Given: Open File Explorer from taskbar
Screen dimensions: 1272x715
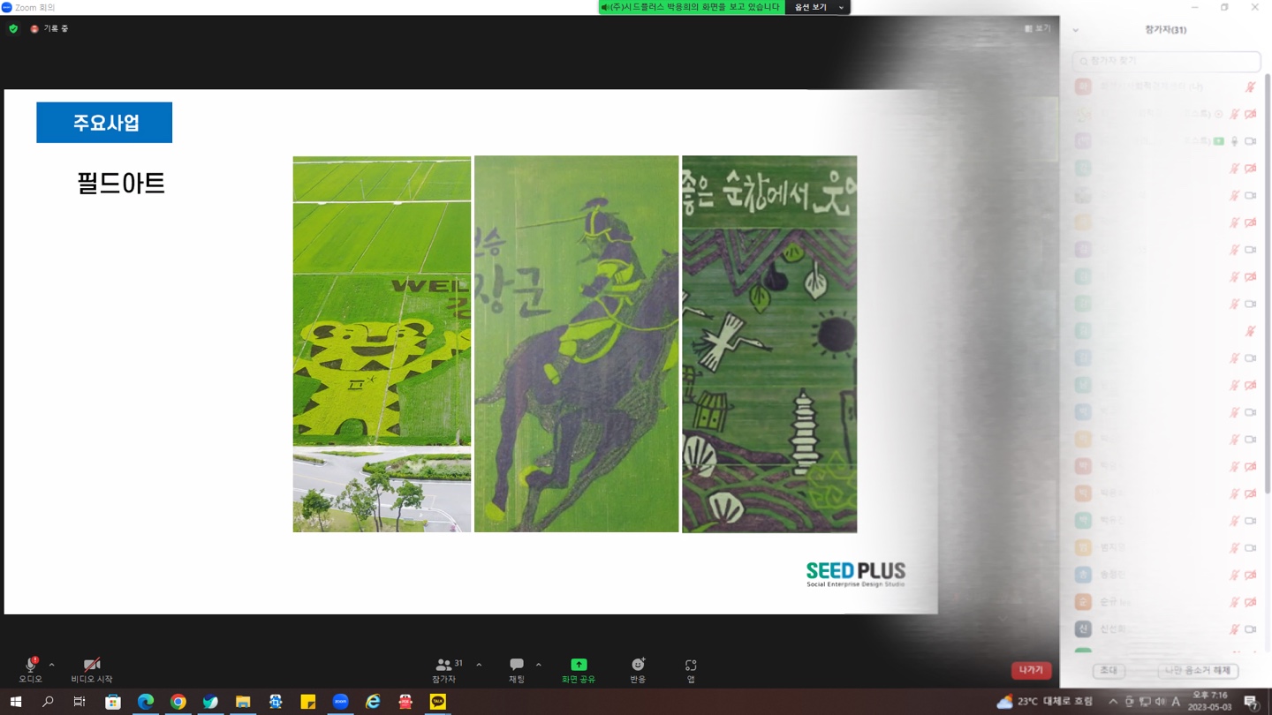Looking at the screenshot, I should click(x=243, y=702).
